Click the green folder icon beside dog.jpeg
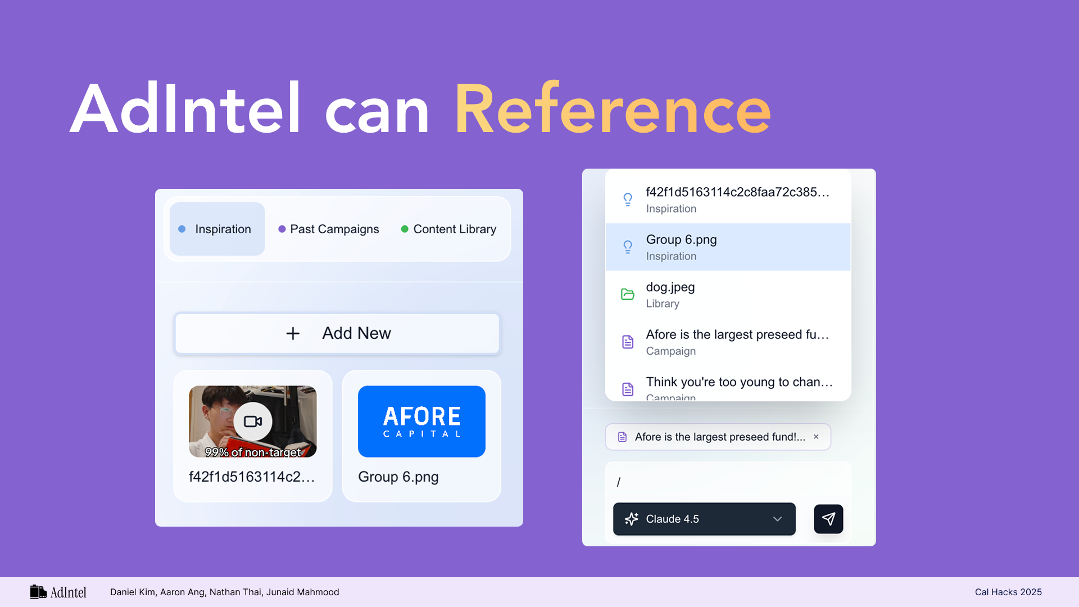This screenshot has width=1079, height=607. [628, 294]
